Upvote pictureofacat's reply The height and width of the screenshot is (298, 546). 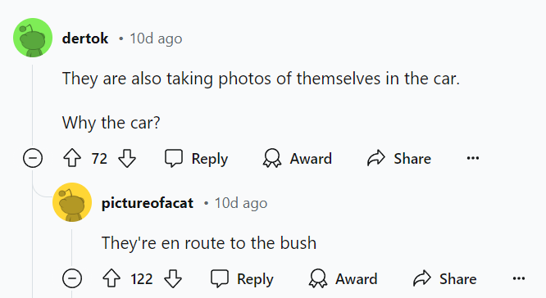coord(111,278)
